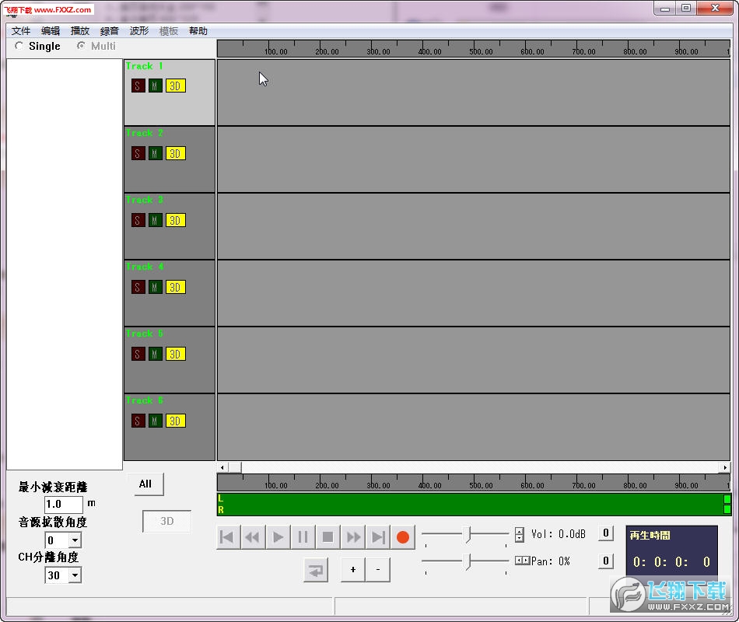Select the Track 3 header label
Viewport: 739px width, 622px height.
tap(144, 200)
